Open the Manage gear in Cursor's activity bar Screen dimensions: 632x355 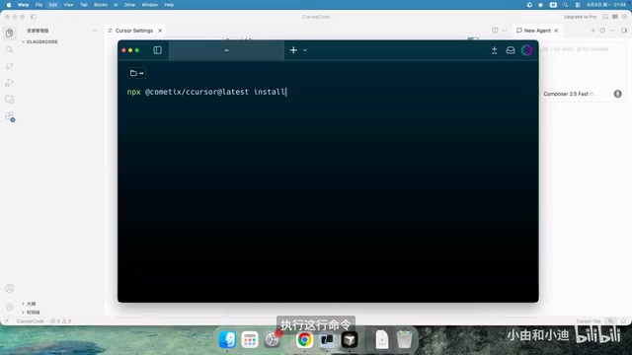pos(9,307)
